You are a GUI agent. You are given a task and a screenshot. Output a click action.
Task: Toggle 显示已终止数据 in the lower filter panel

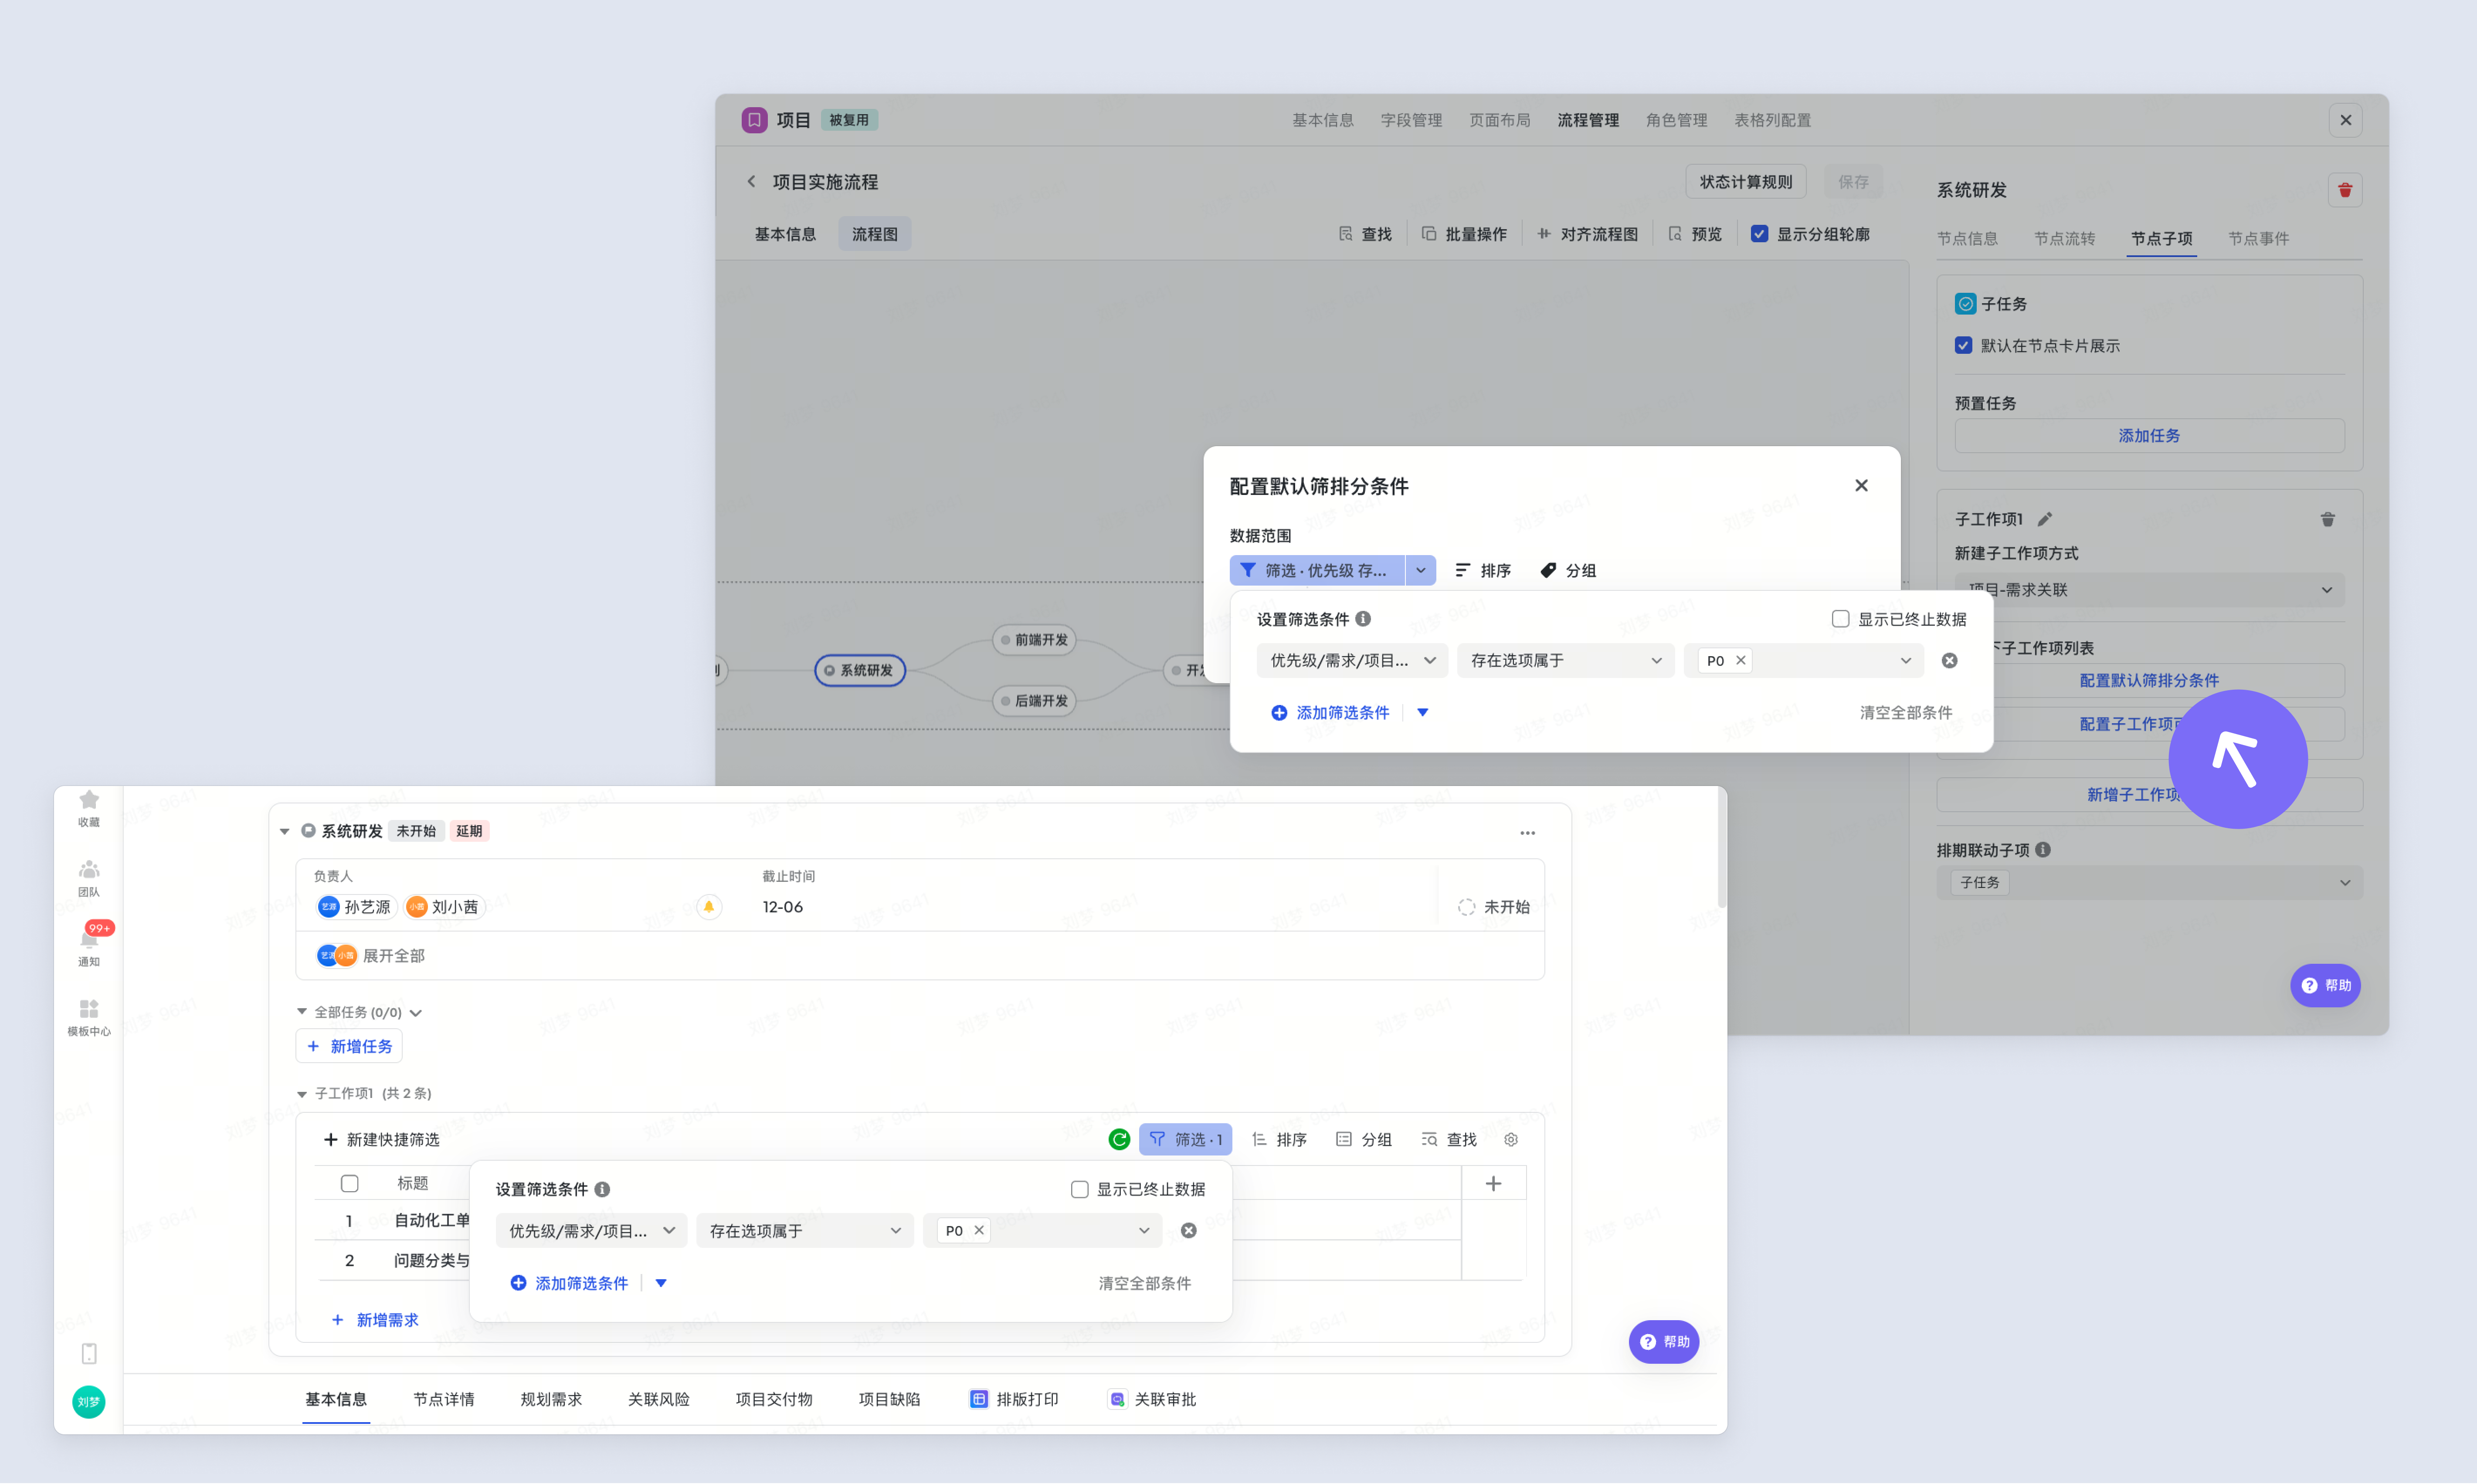click(1079, 1189)
